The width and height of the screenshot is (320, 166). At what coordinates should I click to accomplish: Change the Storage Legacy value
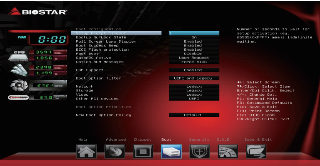tap(194, 90)
